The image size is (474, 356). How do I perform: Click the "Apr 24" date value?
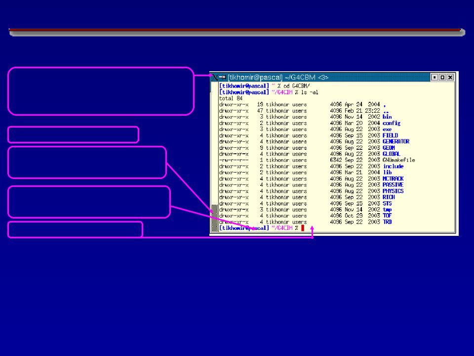(x=354, y=104)
